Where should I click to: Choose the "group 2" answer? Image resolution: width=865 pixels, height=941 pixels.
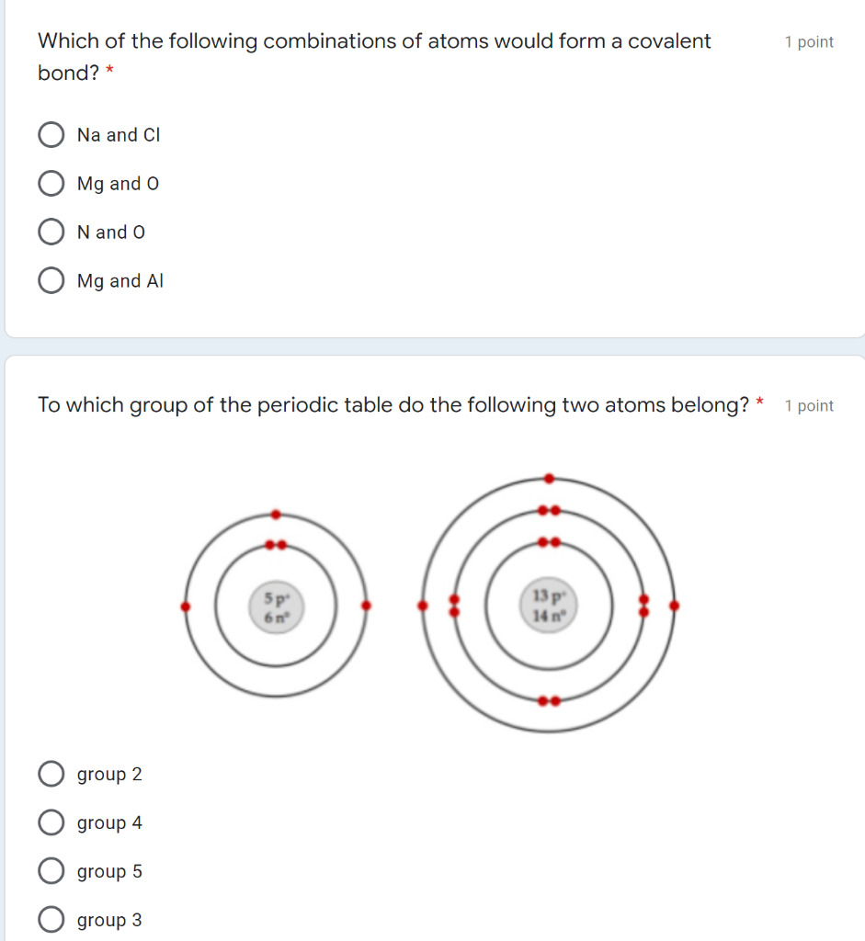tap(51, 774)
